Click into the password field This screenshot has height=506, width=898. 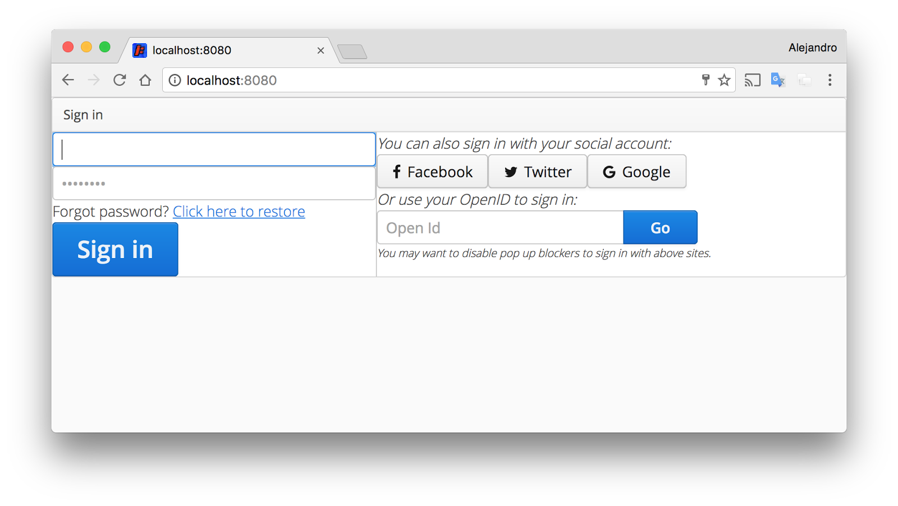coord(214,183)
